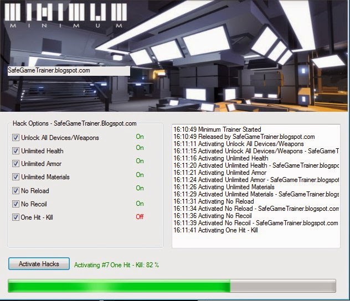Click the On status beside Unlimited Armor
The image size is (350, 301).
coord(140,161)
